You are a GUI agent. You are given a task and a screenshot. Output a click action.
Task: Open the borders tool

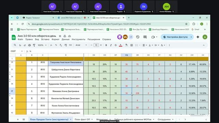coord(131,45)
